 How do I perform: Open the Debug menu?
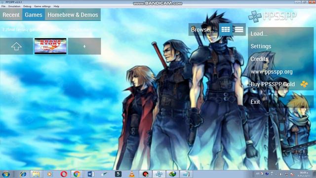pyautogui.click(x=27, y=6)
